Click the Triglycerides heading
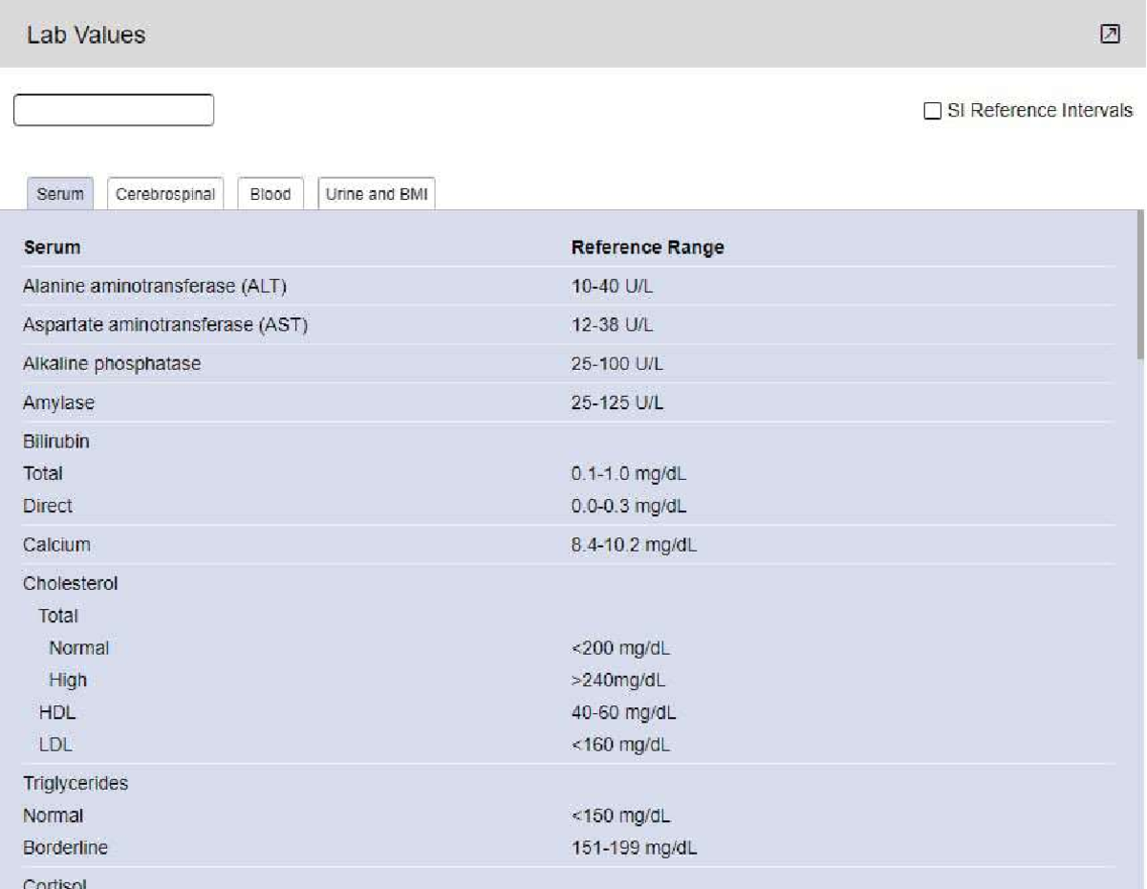The width and height of the screenshot is (1147, 889). (x=76, y=783)
